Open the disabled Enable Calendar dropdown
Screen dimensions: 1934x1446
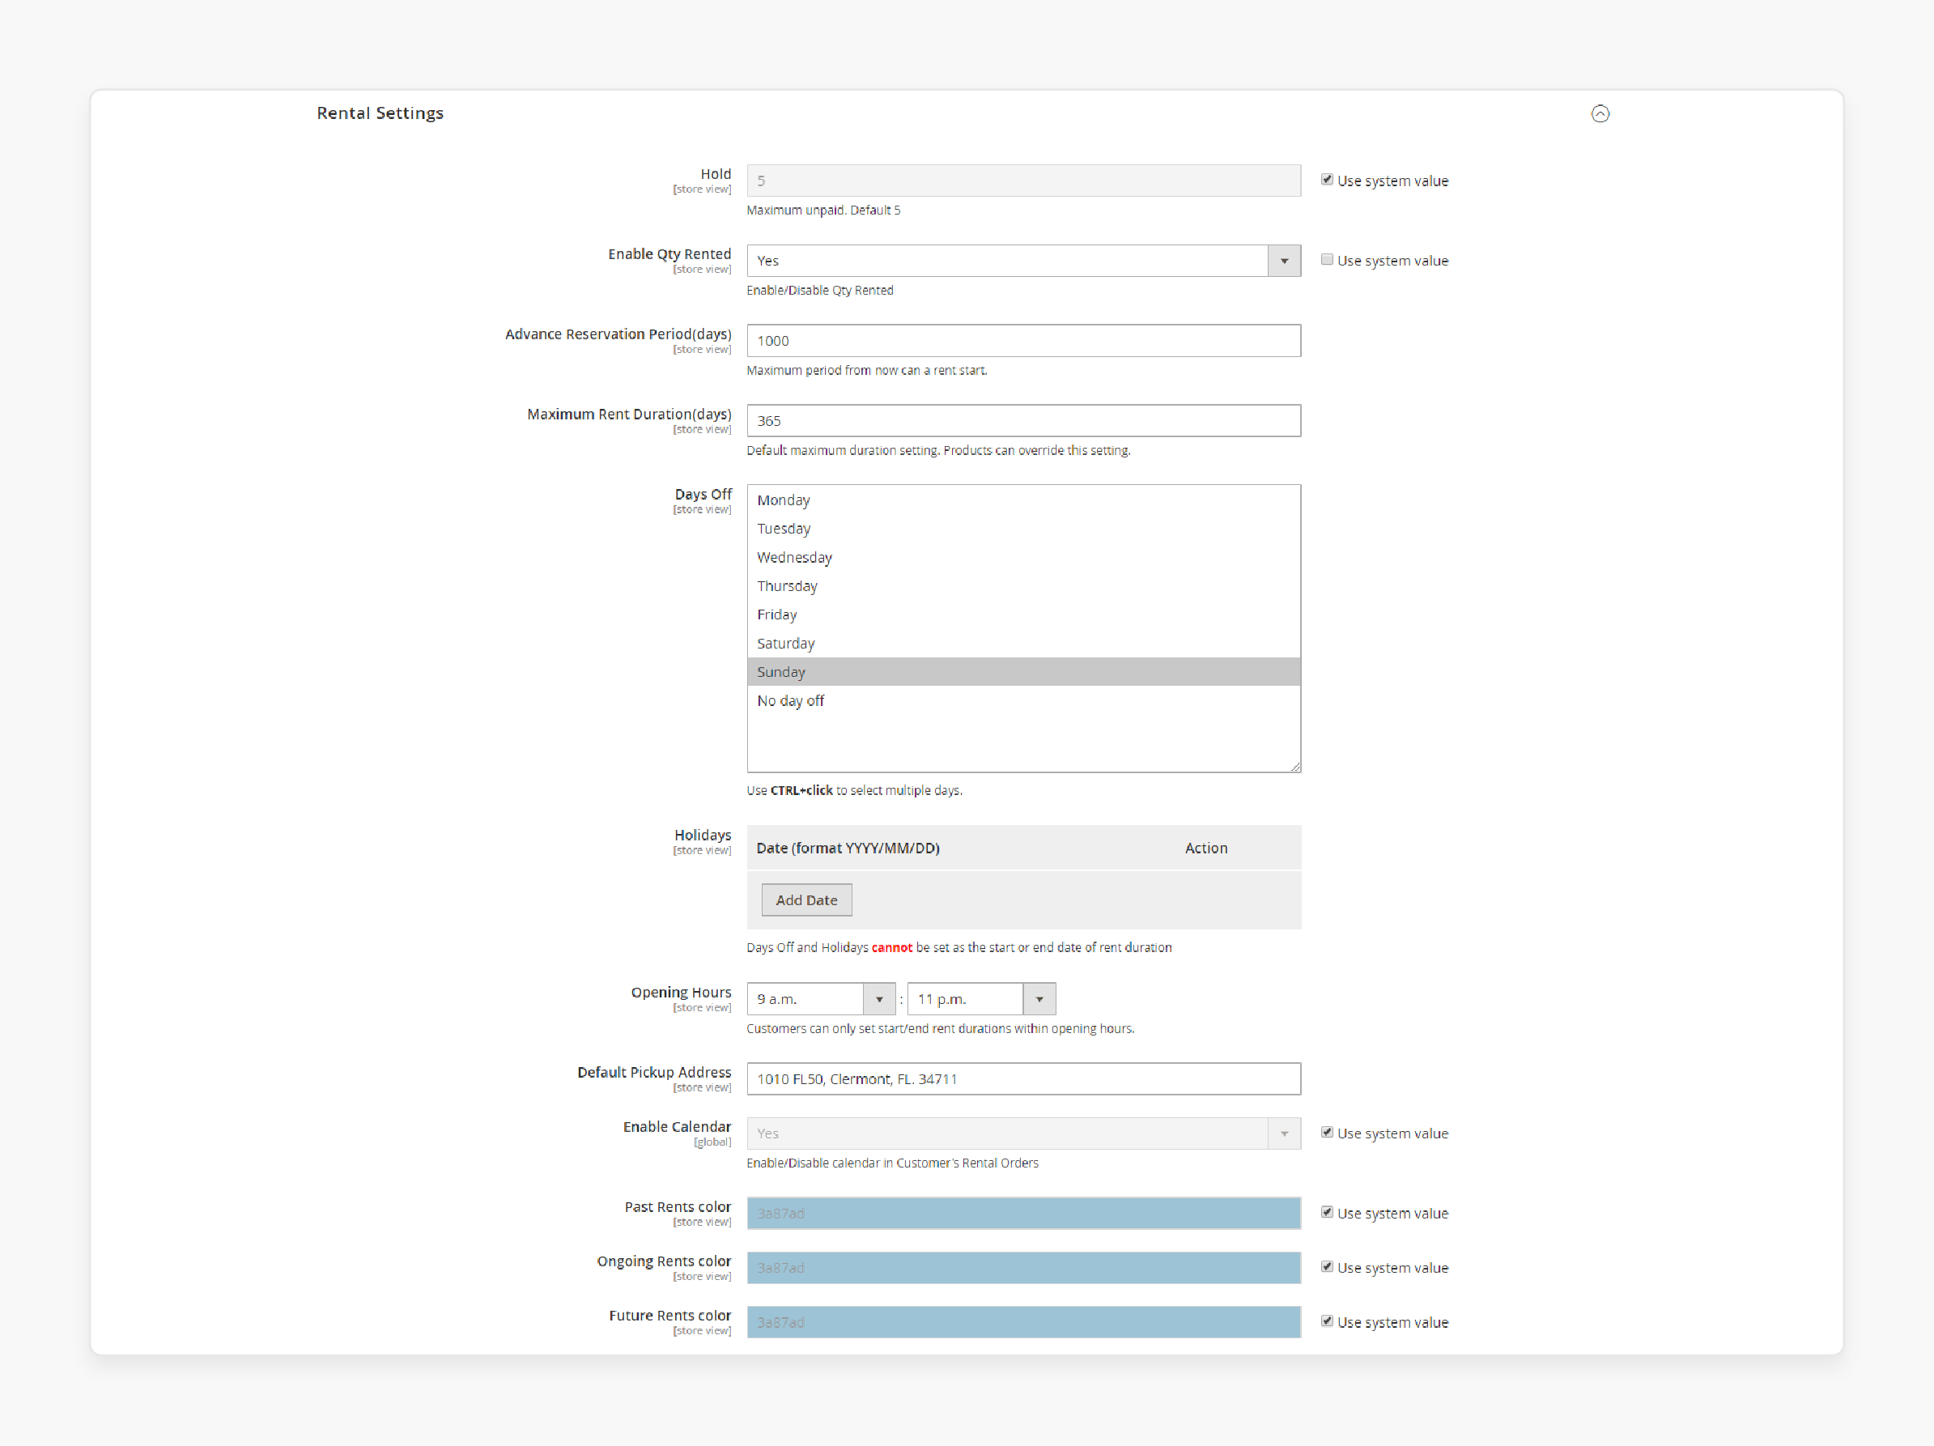pyautogui.click(x=1023, y=1133)
